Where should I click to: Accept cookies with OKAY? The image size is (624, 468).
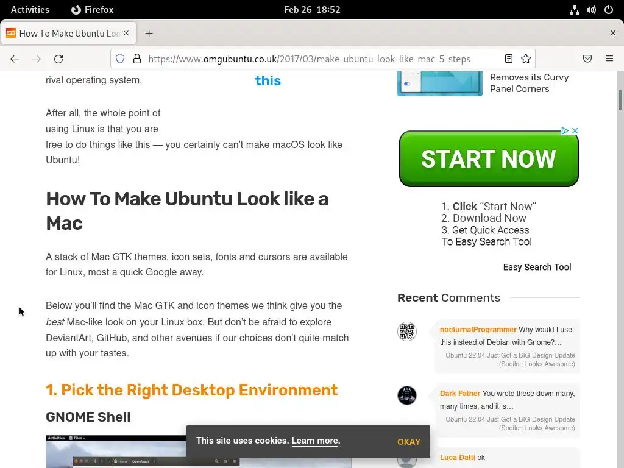409,442
